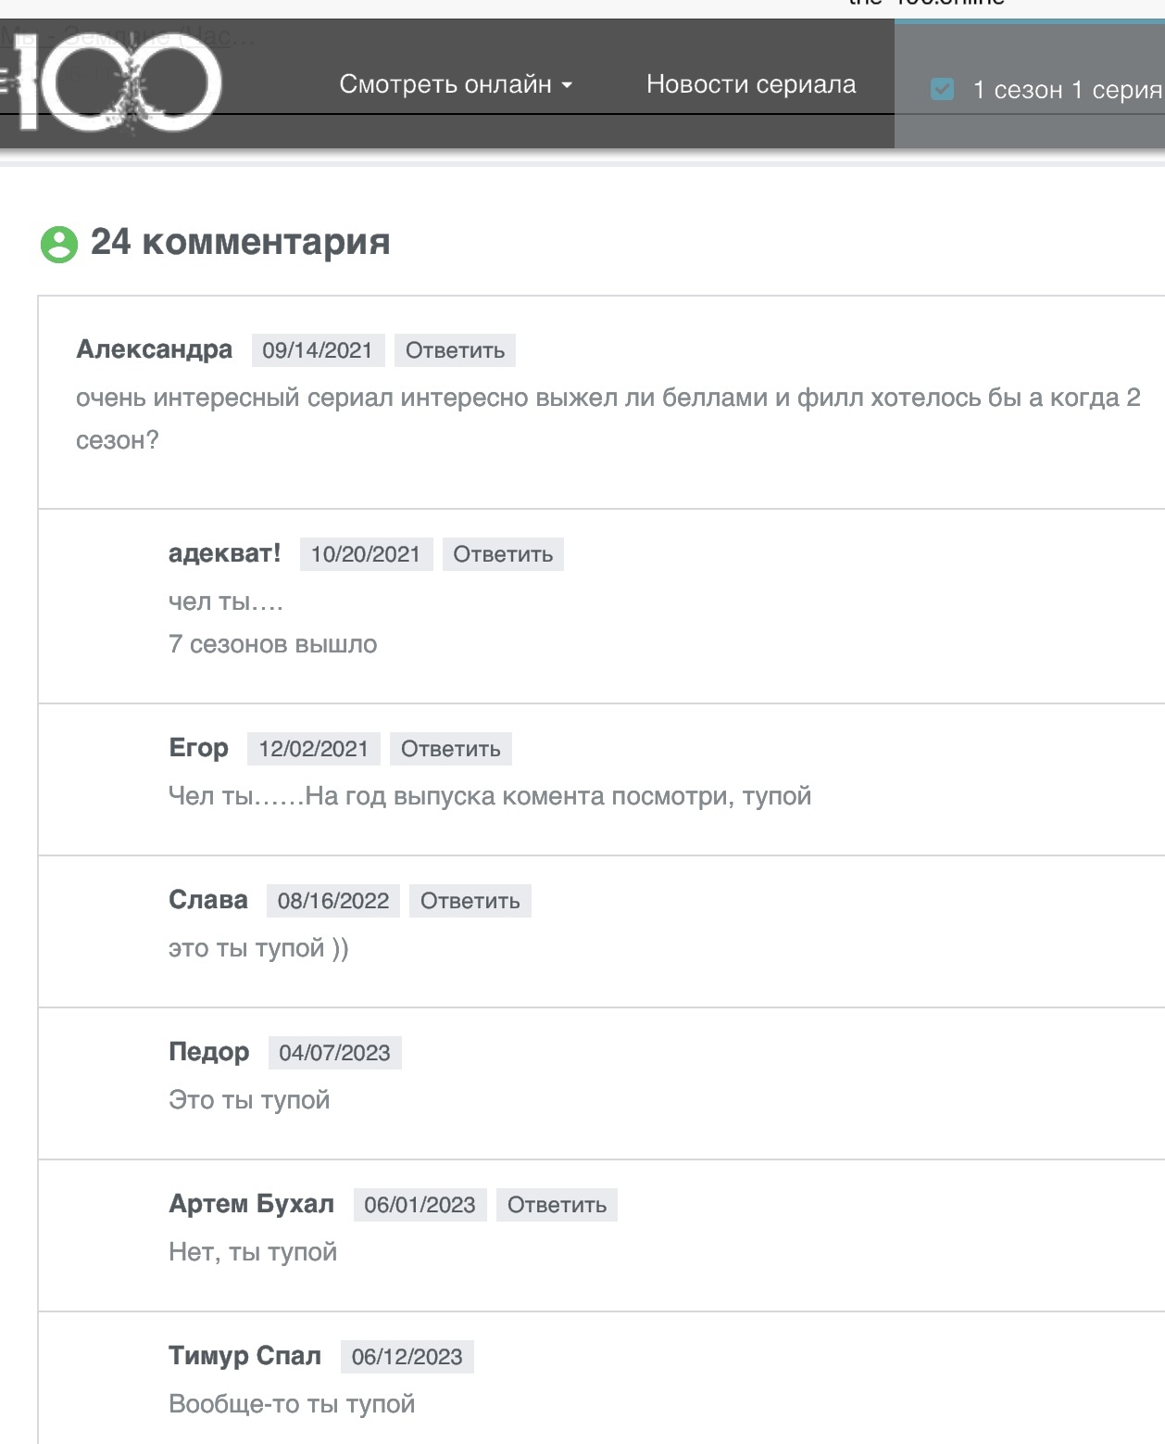The height and width of the screenshot is (1444, 1165).
Task: Reply to Артем Бухал's comment
Action: (557, 1205)
